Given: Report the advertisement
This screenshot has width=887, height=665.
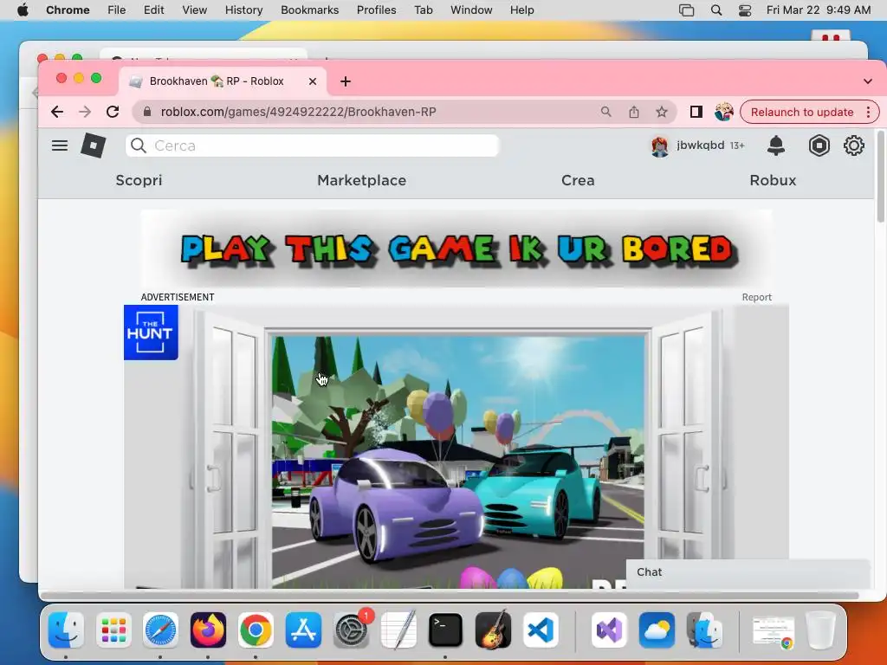Looking at the screenshot, I should (756, 298).
